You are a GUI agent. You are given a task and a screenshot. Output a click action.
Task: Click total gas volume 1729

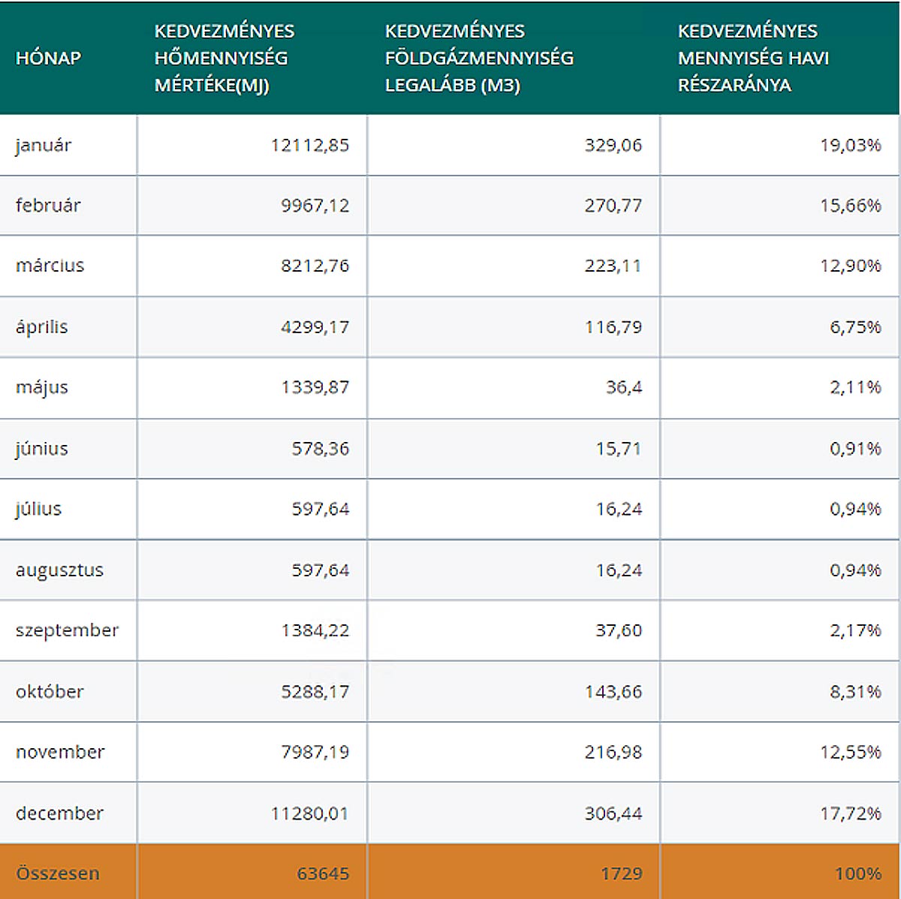tap(621, 873)
